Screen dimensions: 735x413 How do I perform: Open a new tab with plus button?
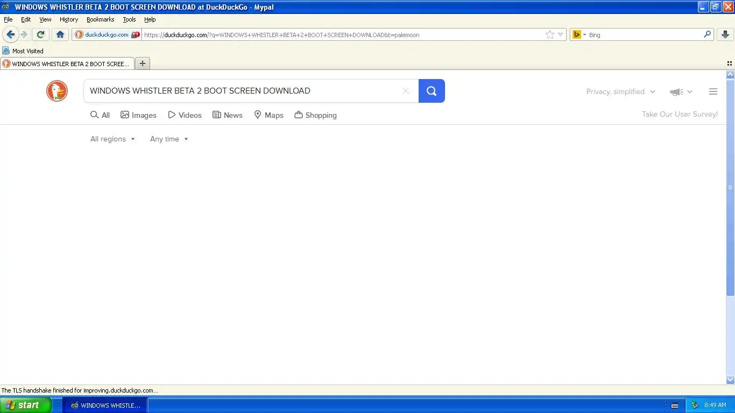coord(143,63)
